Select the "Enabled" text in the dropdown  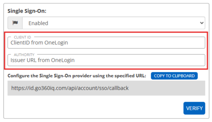click(x=38, y=23)
